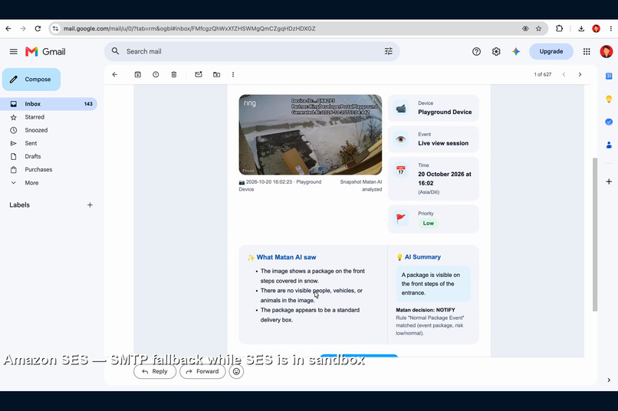Screen dimensions: 618x411
Task: Open Google Tasks side panel
Action: [x=609, y=122]
